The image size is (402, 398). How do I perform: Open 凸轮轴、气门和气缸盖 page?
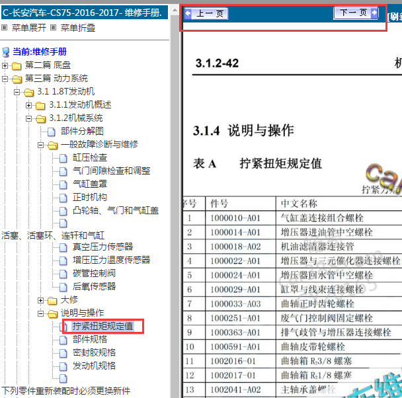pyautogui.click(x=116, y=210)
